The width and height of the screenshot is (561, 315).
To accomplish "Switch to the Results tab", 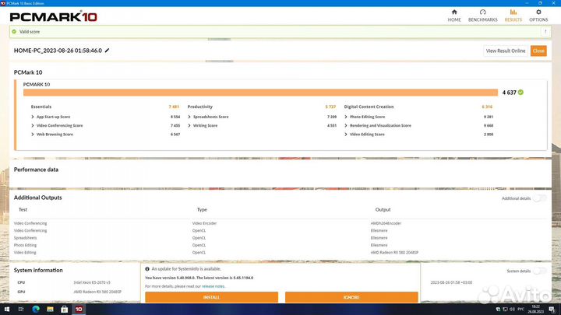I will [x=513, y=16].
